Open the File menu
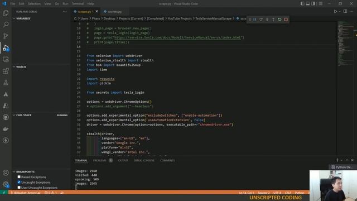 (x=13, y=4)
